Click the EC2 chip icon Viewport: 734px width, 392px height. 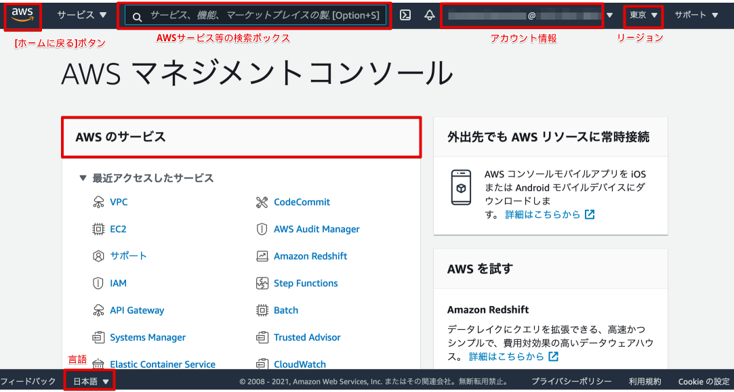click(x=98, y=230)
